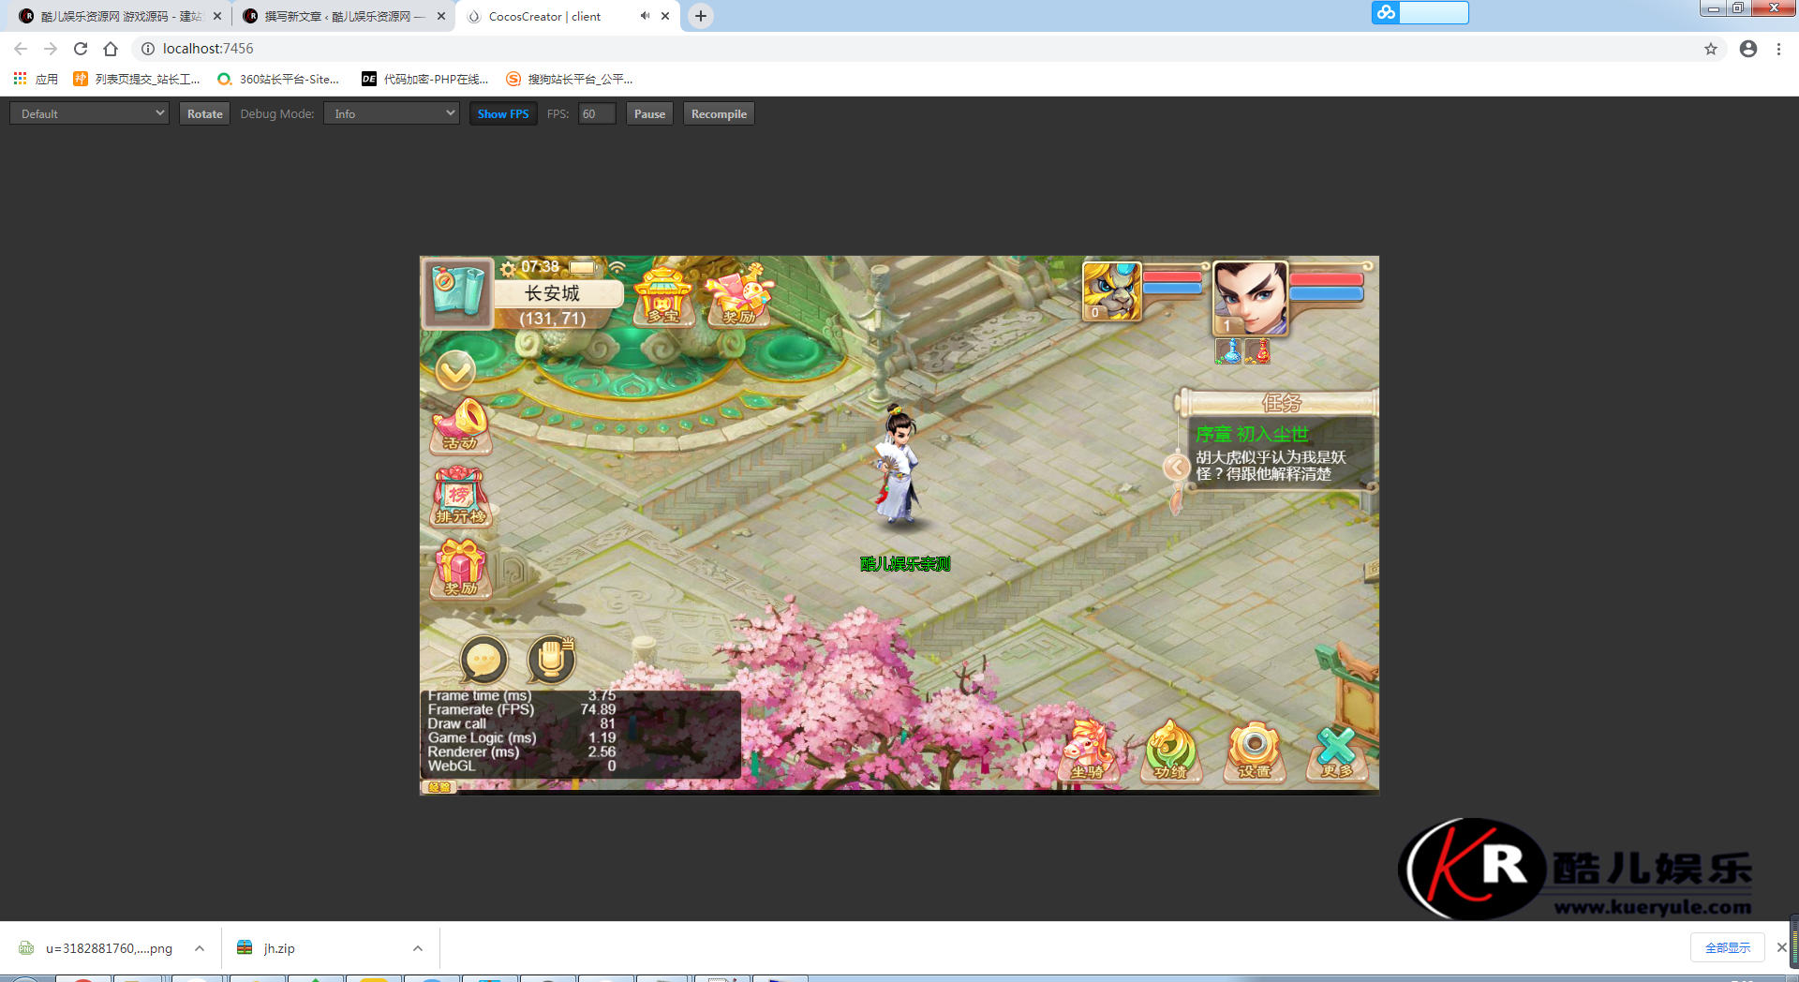Go back to the previous page
Image resolution: width=1799 pixels, height=982 pixels.
pos(21,49)
